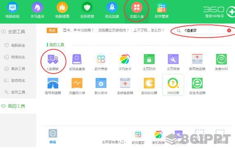Open 软件管家 in the top navigation bar
235x149 pixels.
point(162,11)
